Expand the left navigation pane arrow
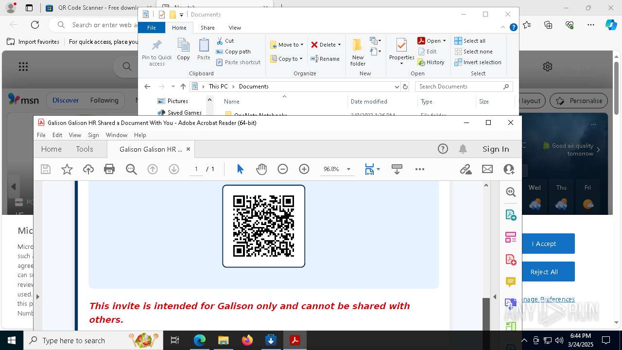Screen dimensions: 622x350 point(37,297)
